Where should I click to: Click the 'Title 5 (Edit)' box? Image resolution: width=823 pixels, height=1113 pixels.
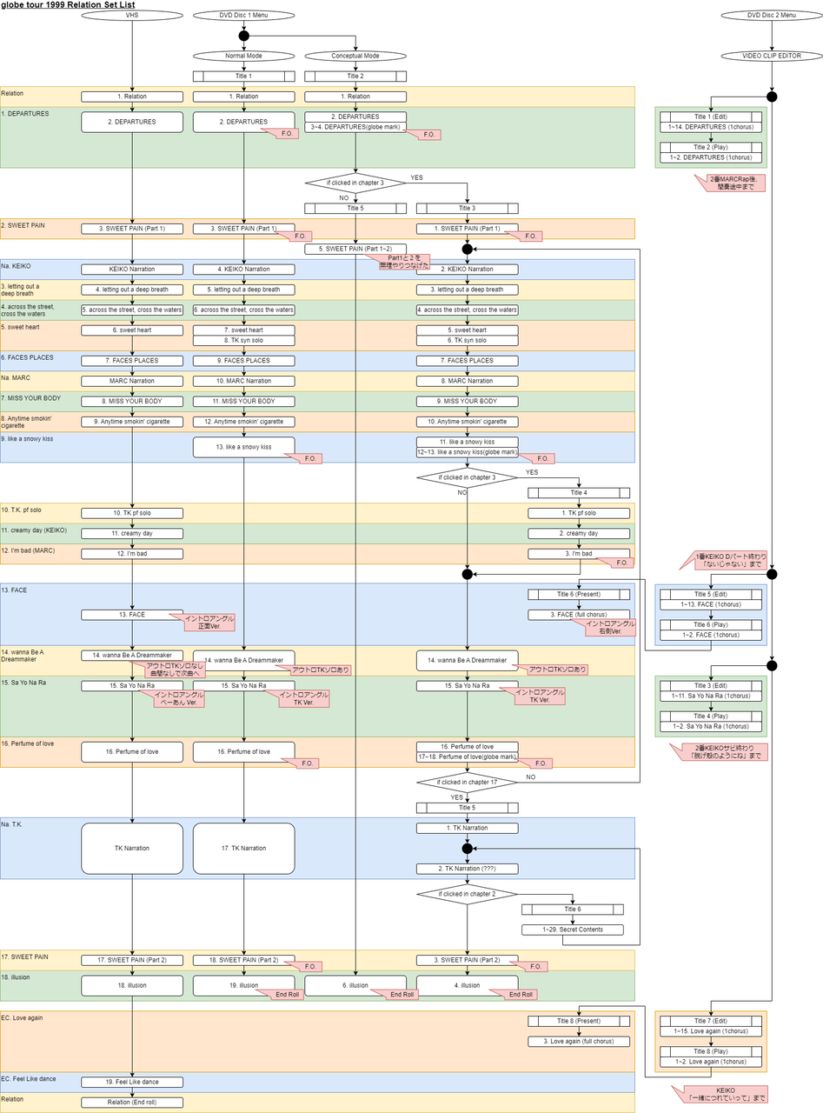click(711, 595)
